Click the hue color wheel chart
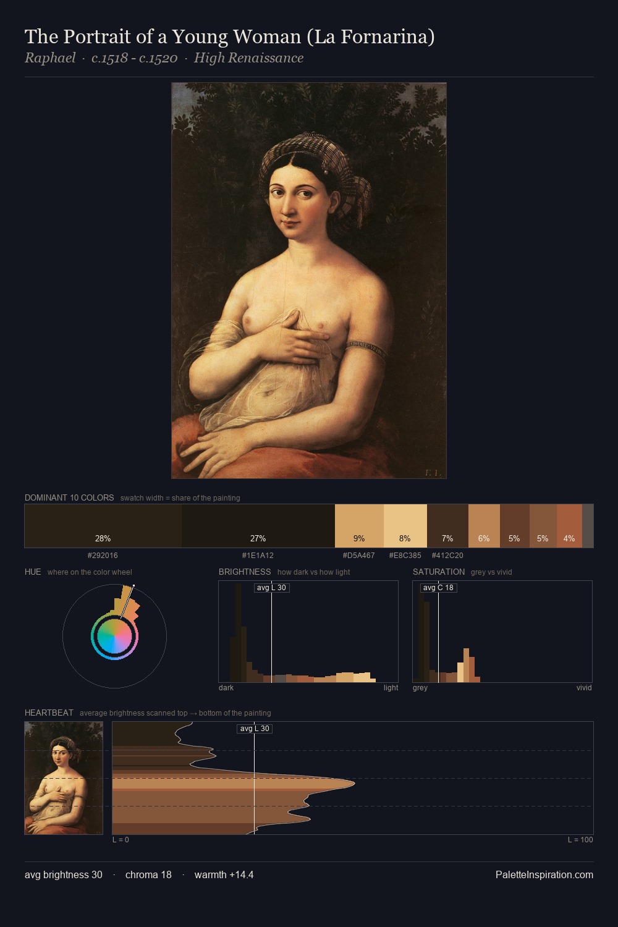Viewport: 618px width, 927px height. (x=114, y=636)
